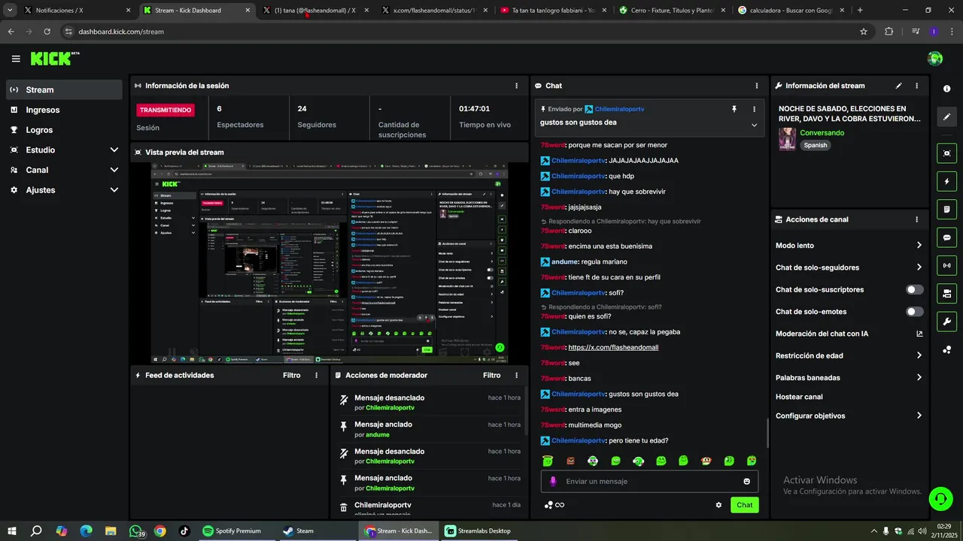This screenshot has width=963, height=541.
Task: Open Feed de actividades three-dot menu
Action: pyautogui.click(x=316, y=375)
